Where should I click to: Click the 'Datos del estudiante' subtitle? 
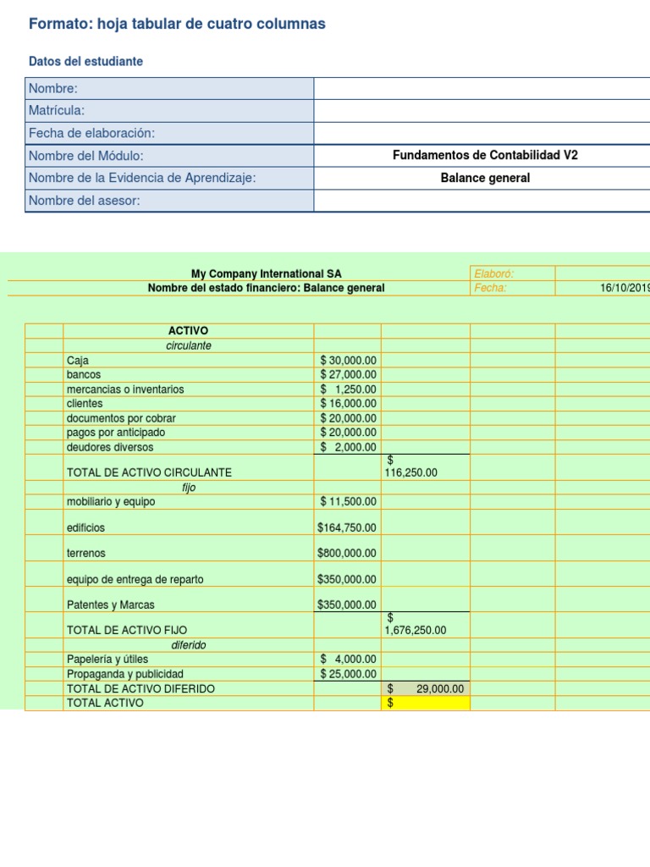click(x=85, y=61)
